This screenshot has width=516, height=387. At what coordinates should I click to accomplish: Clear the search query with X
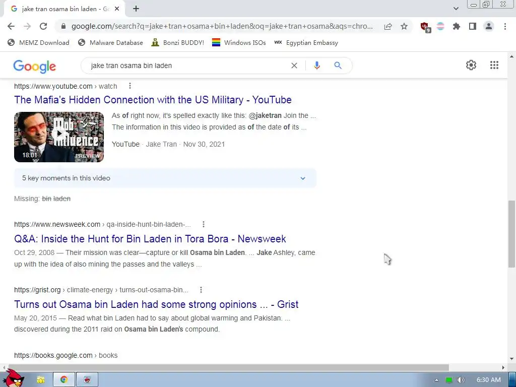pos(294,66)
